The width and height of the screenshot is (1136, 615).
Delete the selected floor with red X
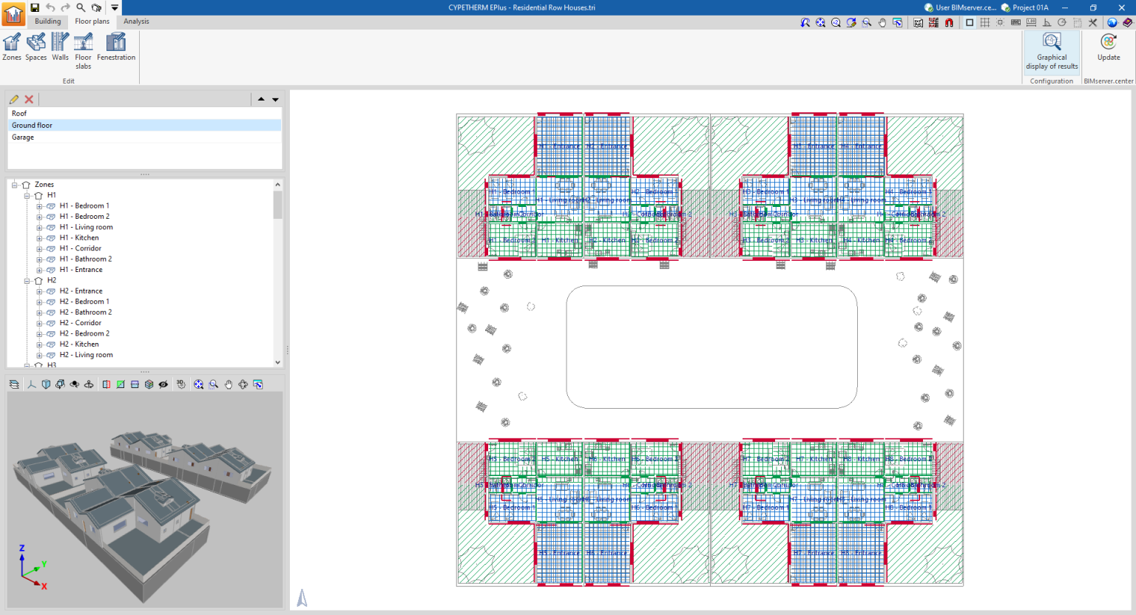coord(29,99)
